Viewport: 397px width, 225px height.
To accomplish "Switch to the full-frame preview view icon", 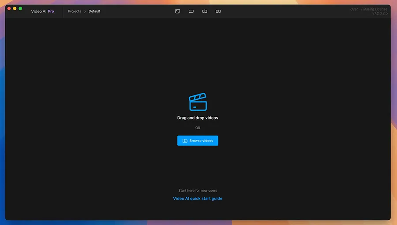I will tap(177, 11).
